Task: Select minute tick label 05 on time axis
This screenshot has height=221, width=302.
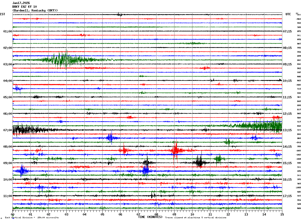Action: [x=102, y=215]
